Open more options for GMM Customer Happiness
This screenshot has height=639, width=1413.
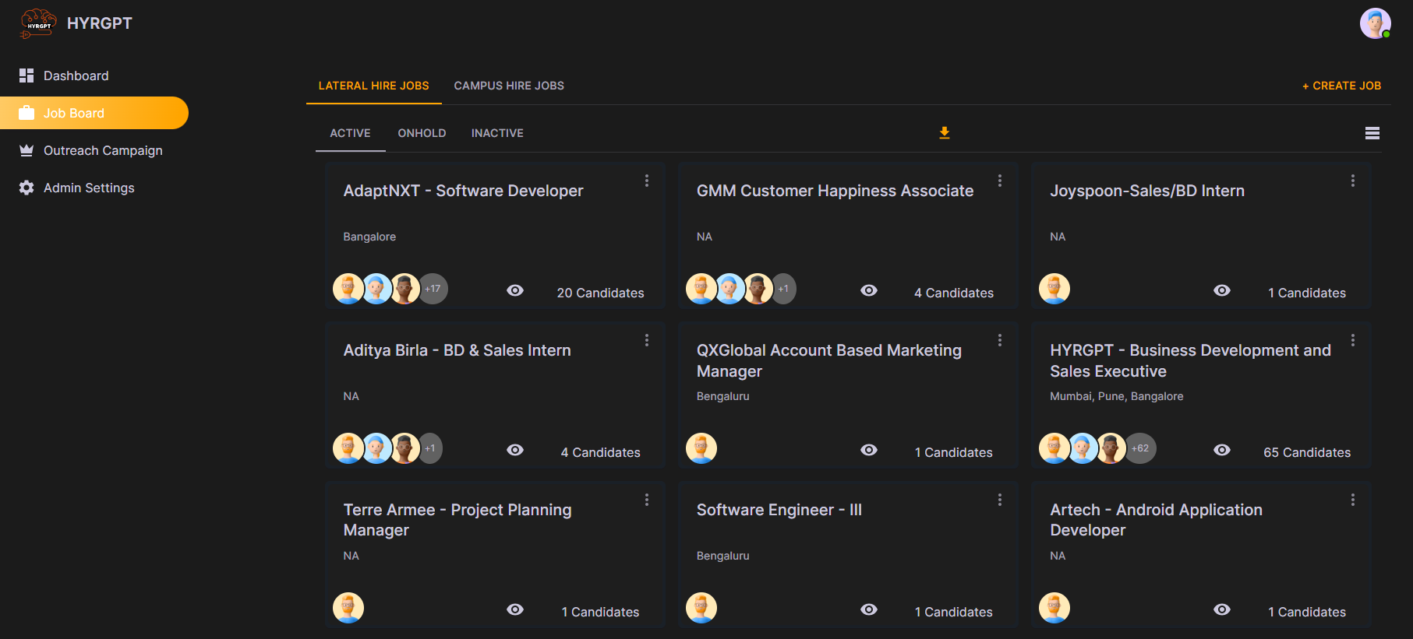(x=999, y=181)
